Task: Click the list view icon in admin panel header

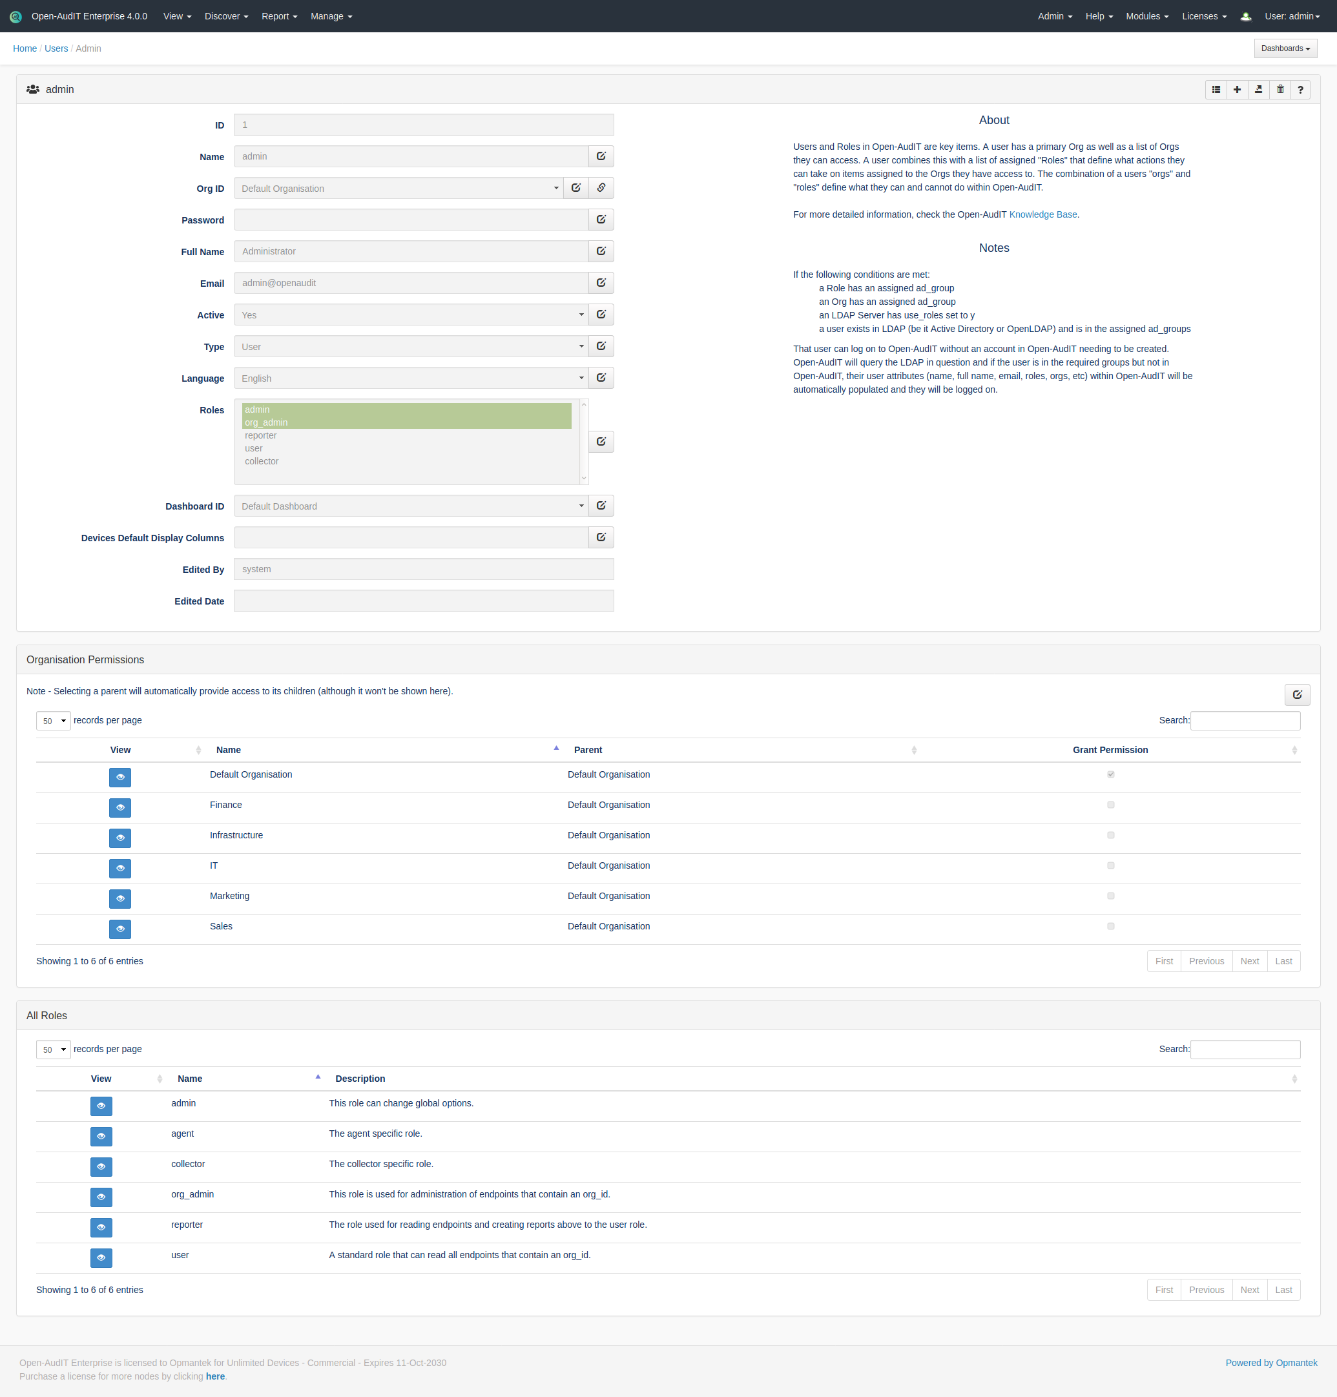Action: tap(1216, 90)
